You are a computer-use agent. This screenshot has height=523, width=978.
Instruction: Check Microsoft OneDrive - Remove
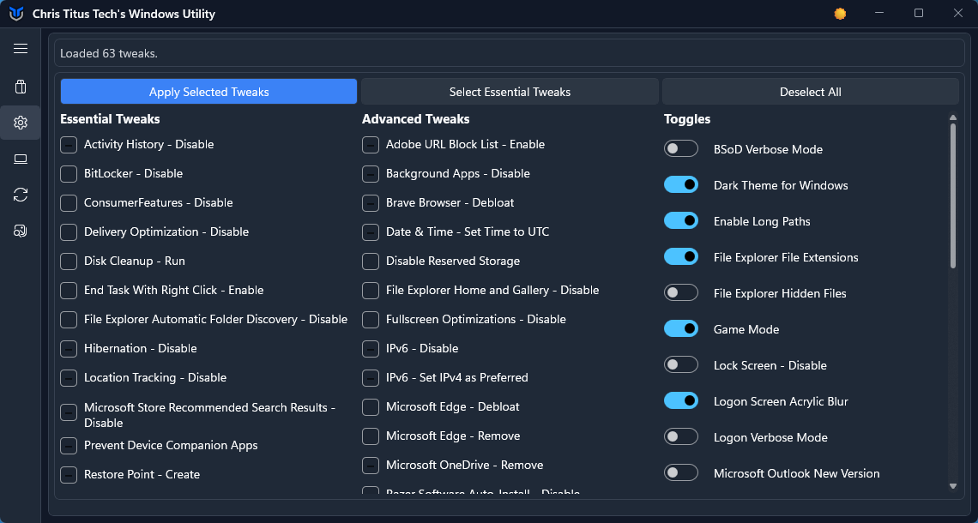(x=371, y=466)
